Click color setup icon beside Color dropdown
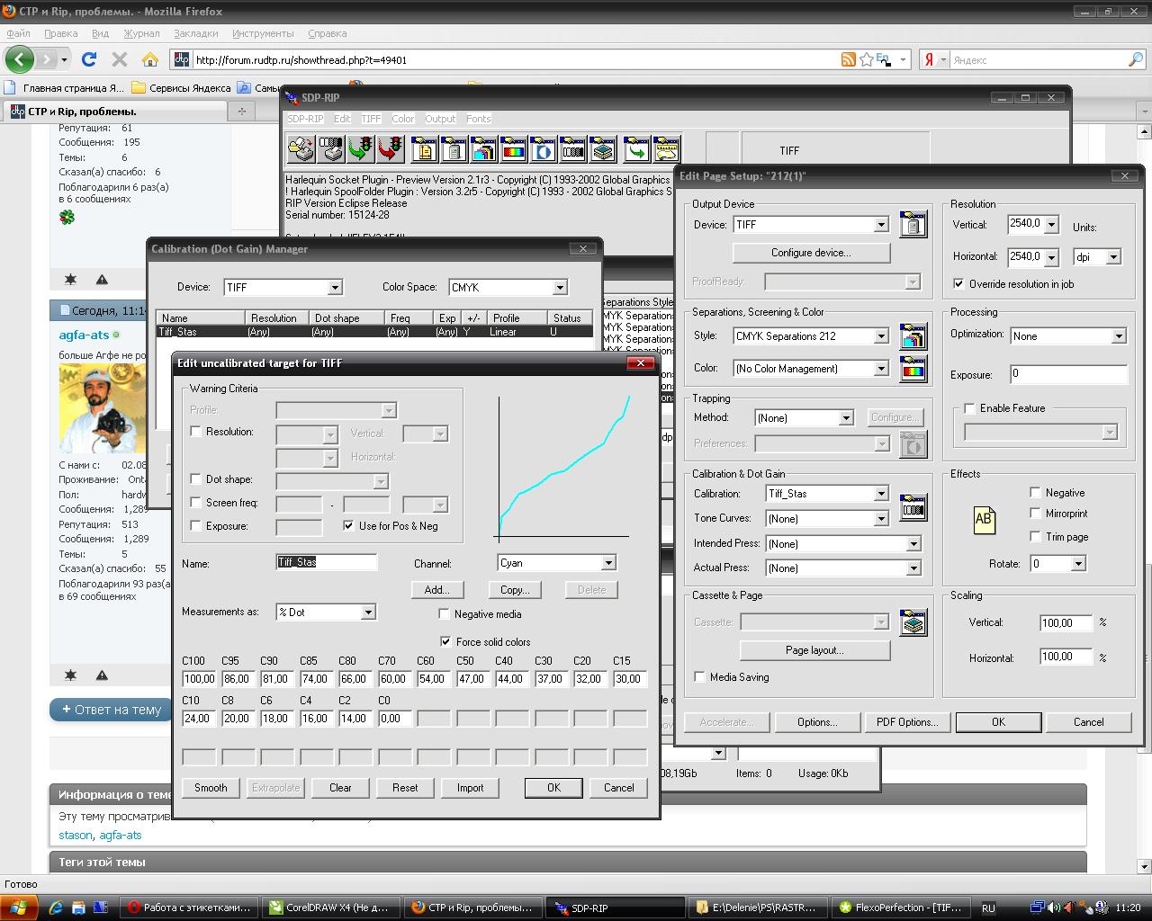 [x=913, y=369]
